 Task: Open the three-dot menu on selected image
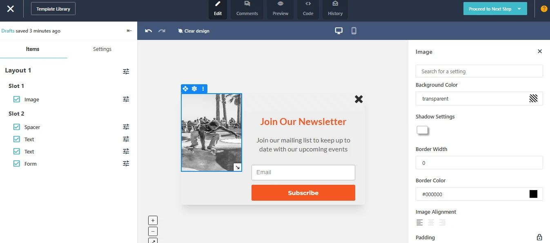coord(203,89)
